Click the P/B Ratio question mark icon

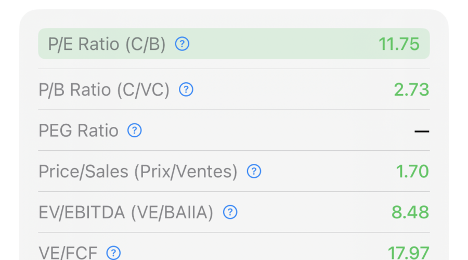[186, 90]
